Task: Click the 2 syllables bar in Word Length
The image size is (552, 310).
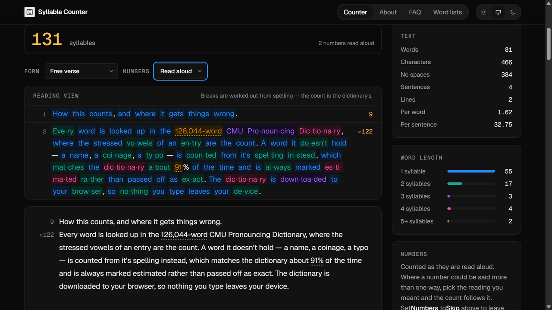Action: click(471, 183)
